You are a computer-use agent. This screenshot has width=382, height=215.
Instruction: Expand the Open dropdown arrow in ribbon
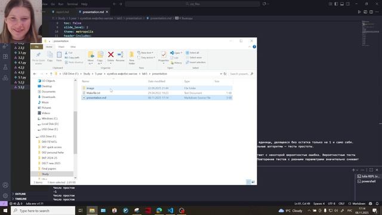point(181,53)
